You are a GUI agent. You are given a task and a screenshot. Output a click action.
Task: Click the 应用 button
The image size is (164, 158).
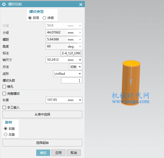click(58, 153)
